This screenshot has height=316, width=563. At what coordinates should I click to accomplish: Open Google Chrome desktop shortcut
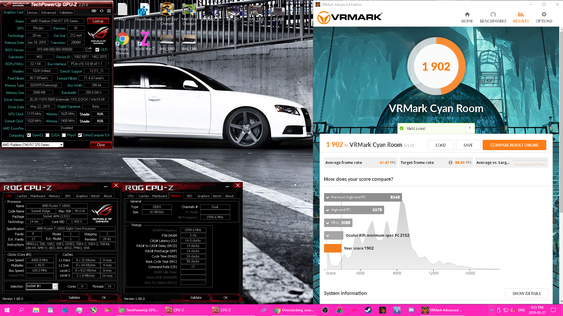click(122, 43)
